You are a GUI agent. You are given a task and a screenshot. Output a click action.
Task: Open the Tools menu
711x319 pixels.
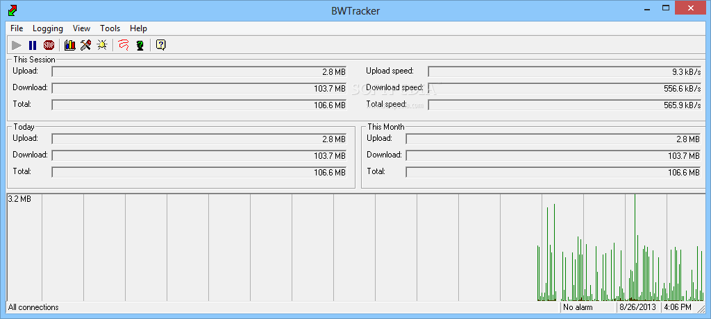pos(110,28)
